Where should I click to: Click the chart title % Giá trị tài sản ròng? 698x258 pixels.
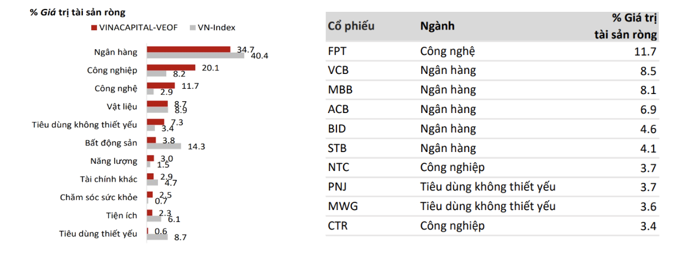(77, 12)
